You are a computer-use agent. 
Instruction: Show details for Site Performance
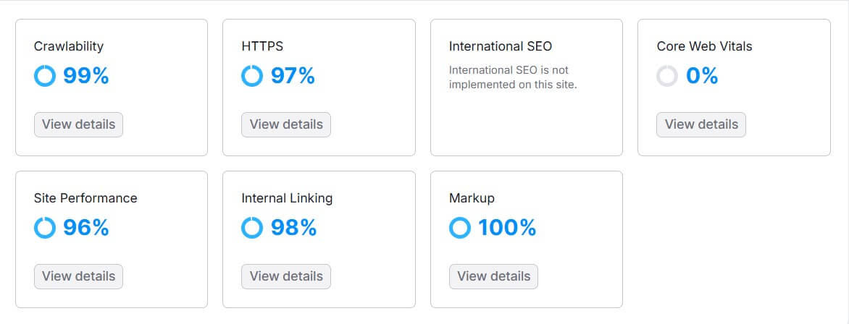click(78, 276)
